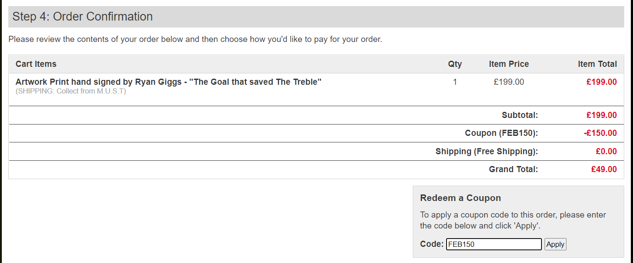The width and height of the screenshot is (633, 263).
Task: Click the Shipping (Free Shipping) label
Action: tap(486, 152)
